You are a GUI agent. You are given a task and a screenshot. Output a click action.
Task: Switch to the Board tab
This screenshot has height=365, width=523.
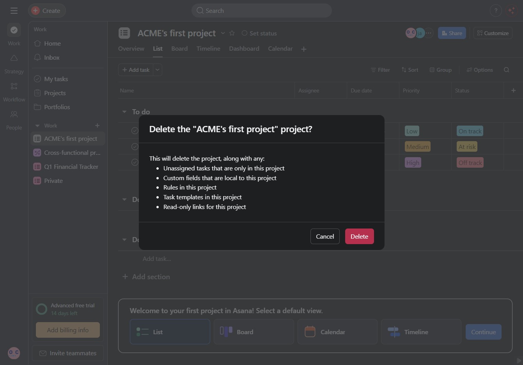tap(179, 49)
